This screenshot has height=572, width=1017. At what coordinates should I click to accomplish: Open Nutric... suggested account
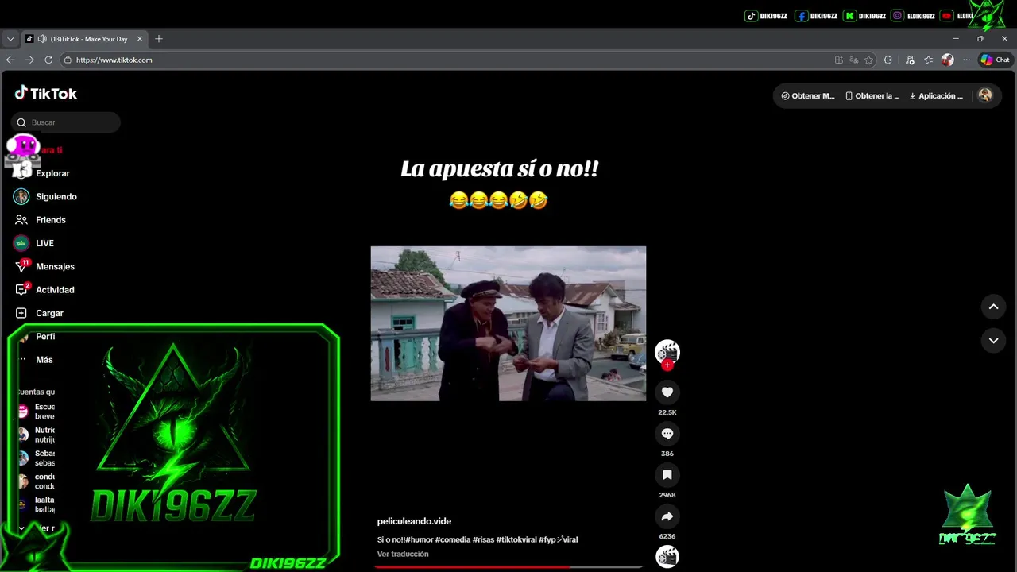coord(36,435)
